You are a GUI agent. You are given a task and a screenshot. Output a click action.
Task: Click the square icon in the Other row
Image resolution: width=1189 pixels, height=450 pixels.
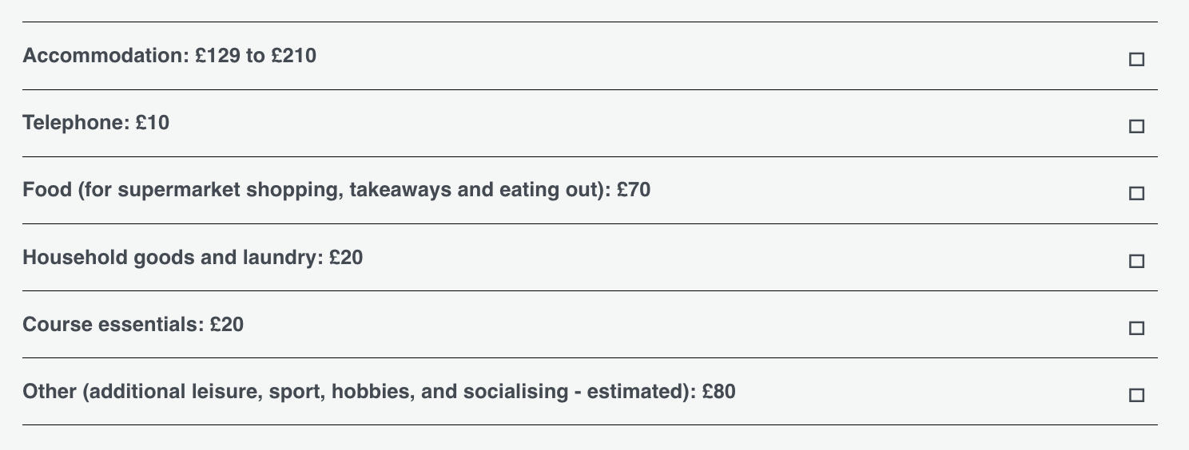click(x=1136, y=395)
